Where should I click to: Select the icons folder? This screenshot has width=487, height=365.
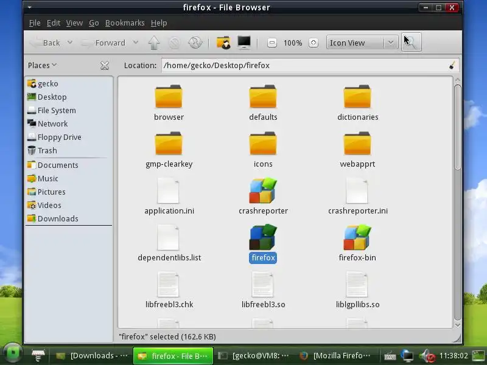263,144
